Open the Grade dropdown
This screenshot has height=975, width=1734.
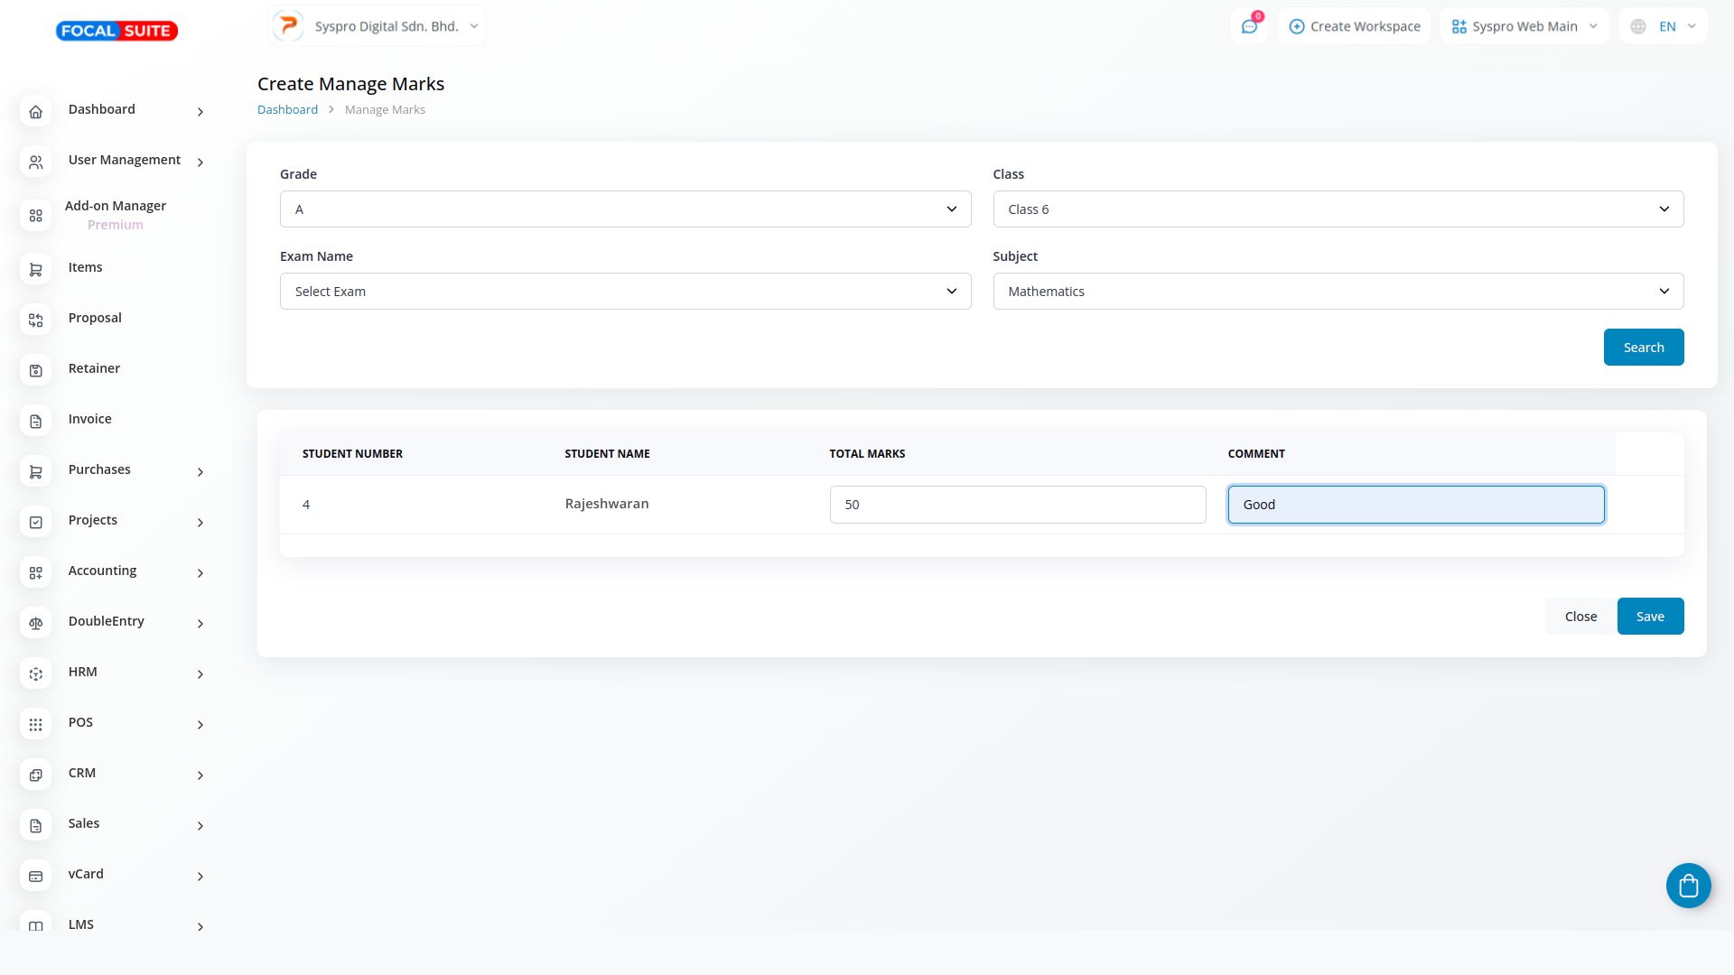click(625, 209)
